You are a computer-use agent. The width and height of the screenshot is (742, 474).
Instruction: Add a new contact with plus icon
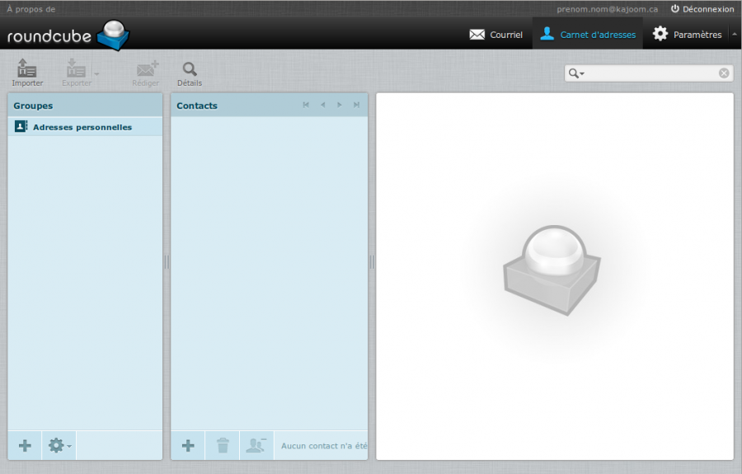188,446
